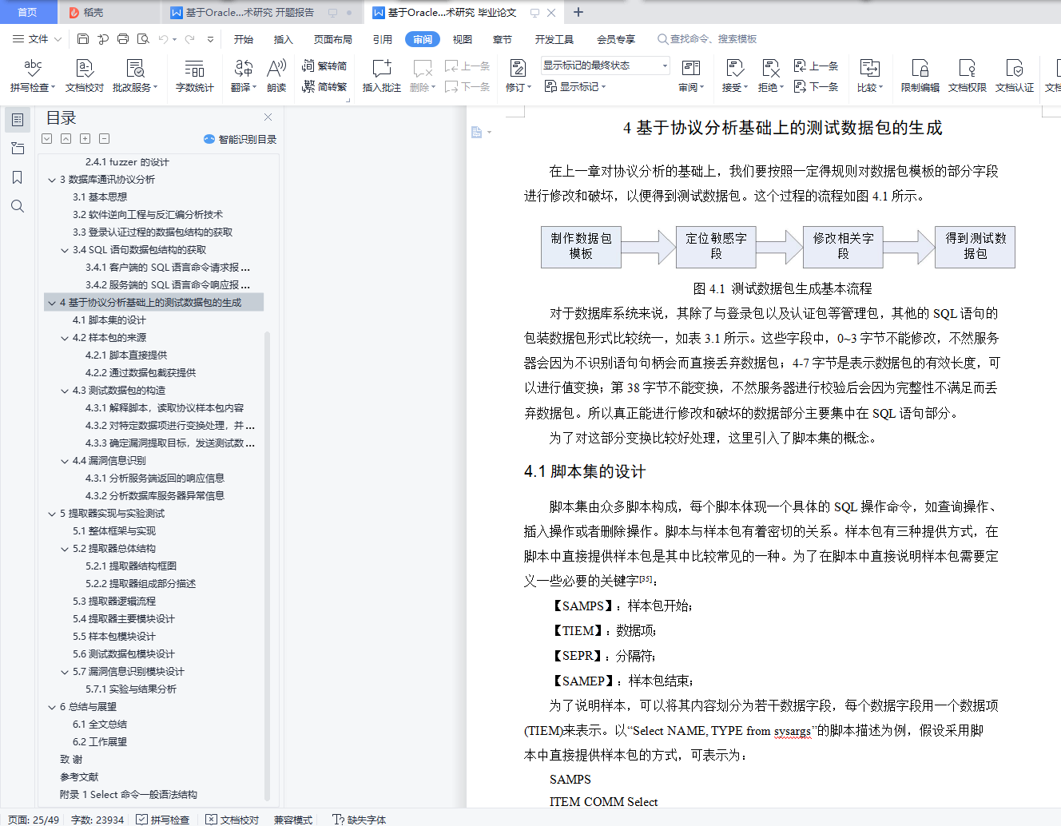The image size is (1061, 826).
Task: Click the page icon beside the document heading
Action: click(477, 132)
